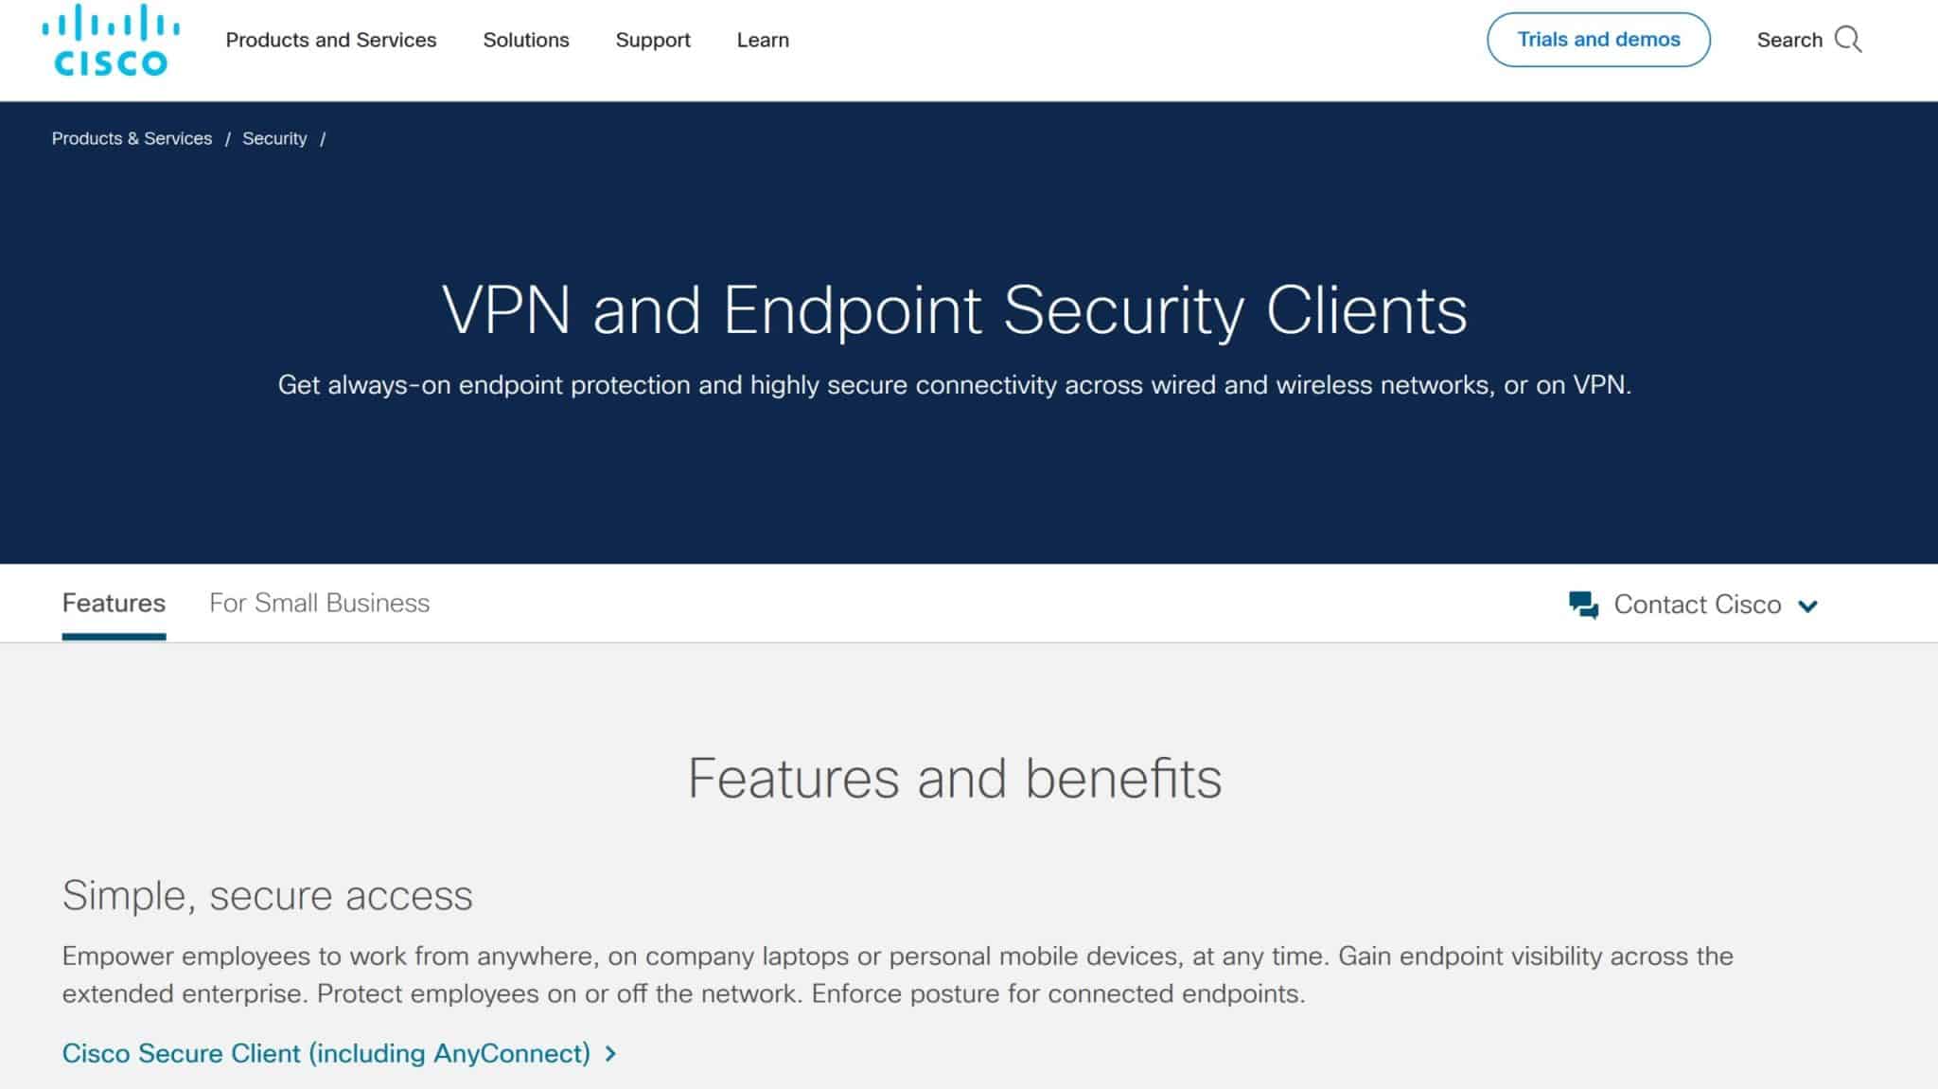Open the Security breadcrumb link
This screenshot has height=1089, width=1938.
[274, 138]
